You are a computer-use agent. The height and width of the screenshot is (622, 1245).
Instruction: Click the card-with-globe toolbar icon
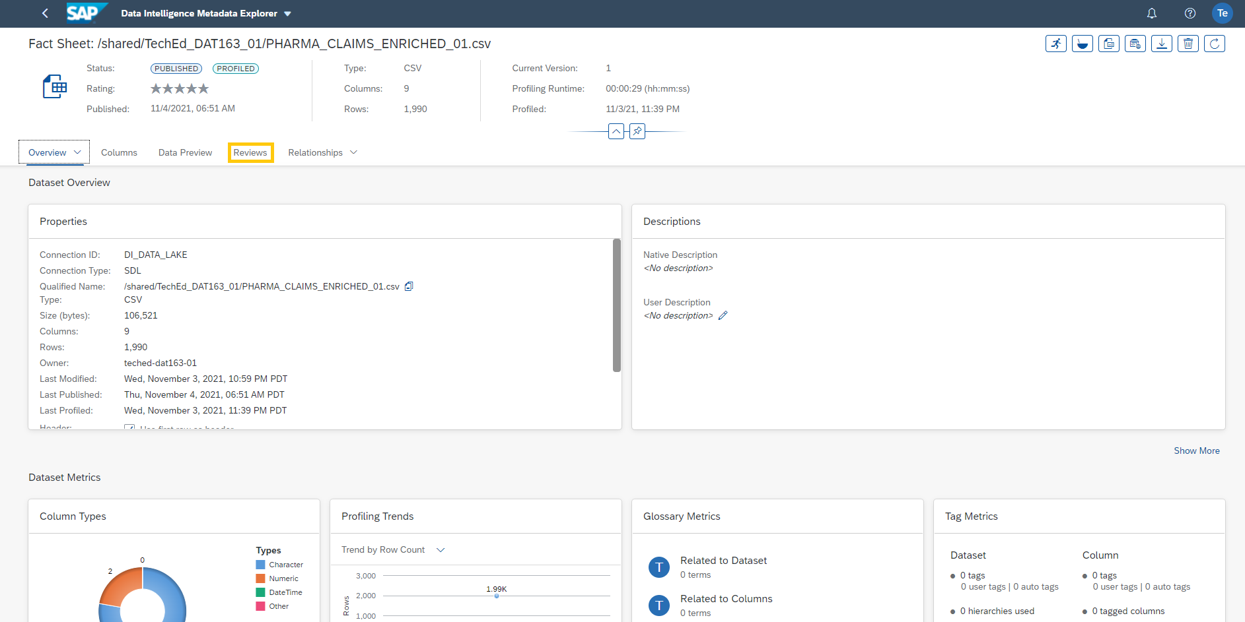pos(1135,44)
